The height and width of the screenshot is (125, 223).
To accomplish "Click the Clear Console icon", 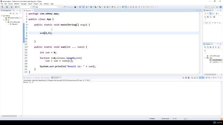I will click(192, 78).
